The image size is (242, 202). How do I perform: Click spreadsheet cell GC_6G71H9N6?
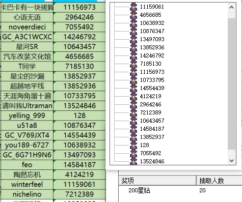tap(27, 155)
